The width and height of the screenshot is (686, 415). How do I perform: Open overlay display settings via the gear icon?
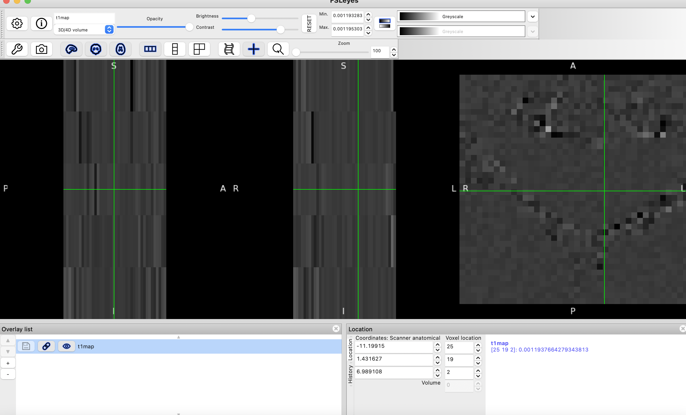coord(17,23)
